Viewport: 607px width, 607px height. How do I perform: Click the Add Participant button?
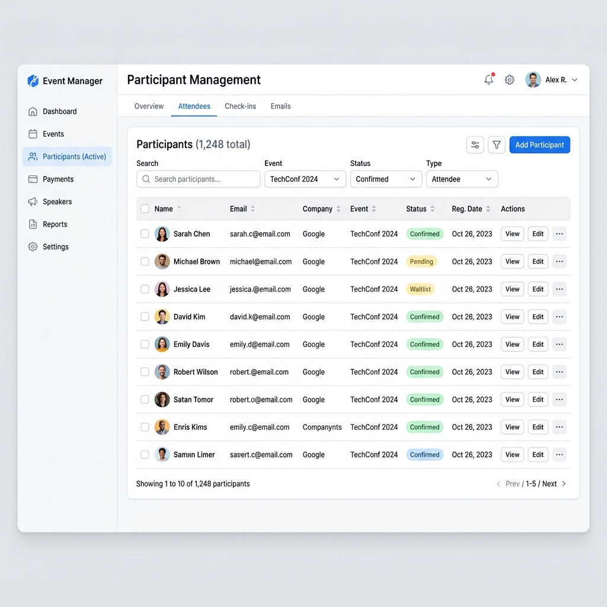coord(539,145)
